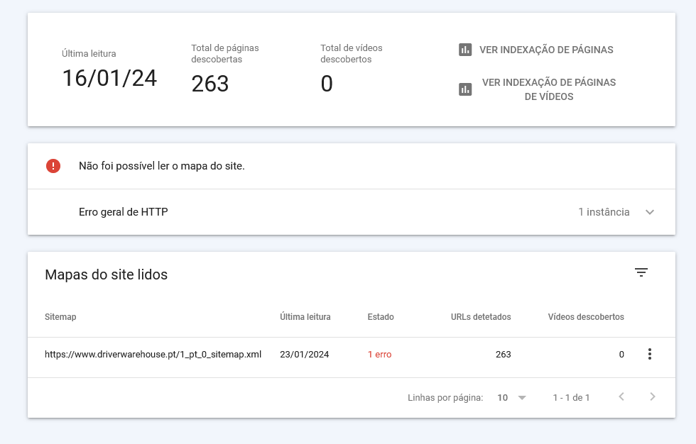Click the '1 erro' status

tap(379, 355)
